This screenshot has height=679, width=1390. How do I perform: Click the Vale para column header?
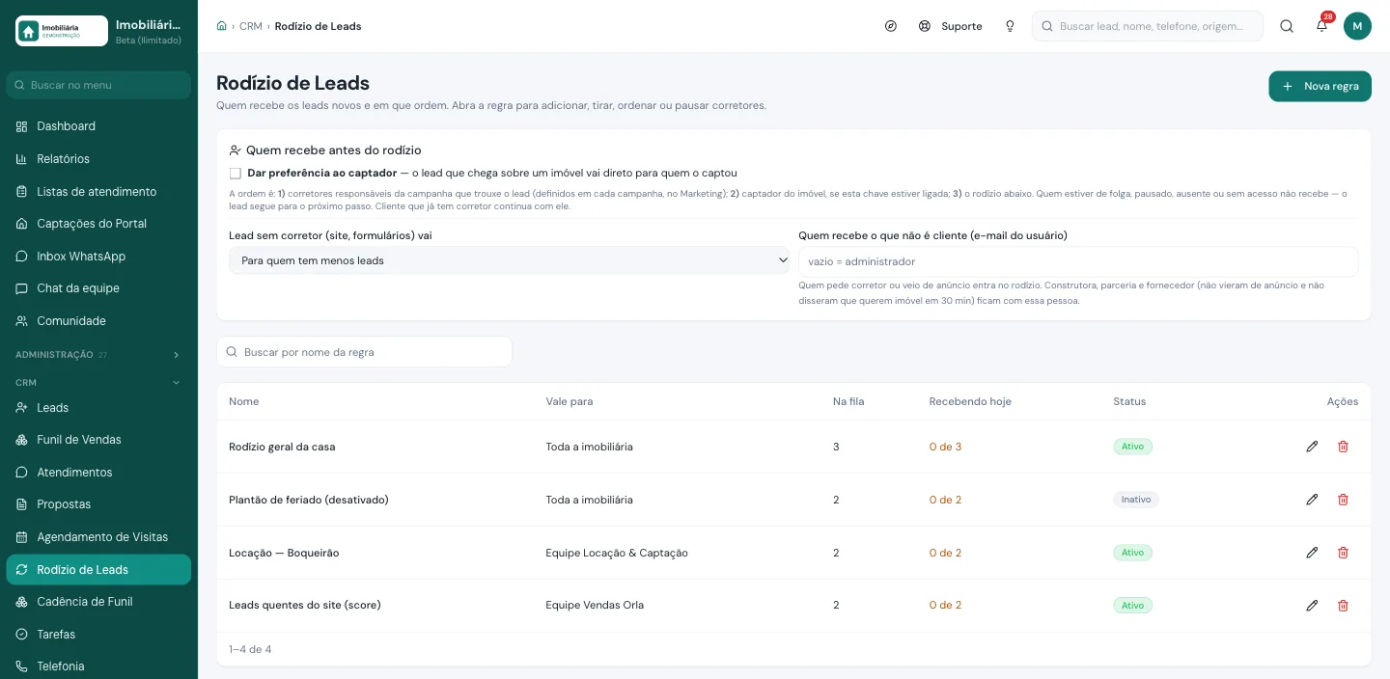pyautogui.click(x=570, y=401)
